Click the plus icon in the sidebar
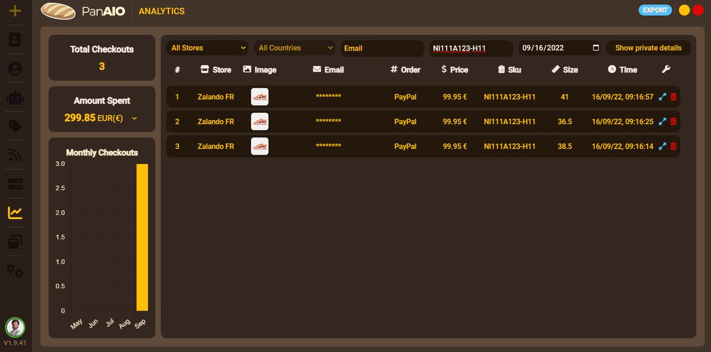The image size is (711, 352). (x=15, y=11)
